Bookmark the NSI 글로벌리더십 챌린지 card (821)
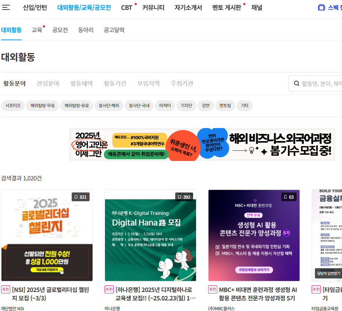Viewport: 342px width, 311px height. (x=80, y=197)
